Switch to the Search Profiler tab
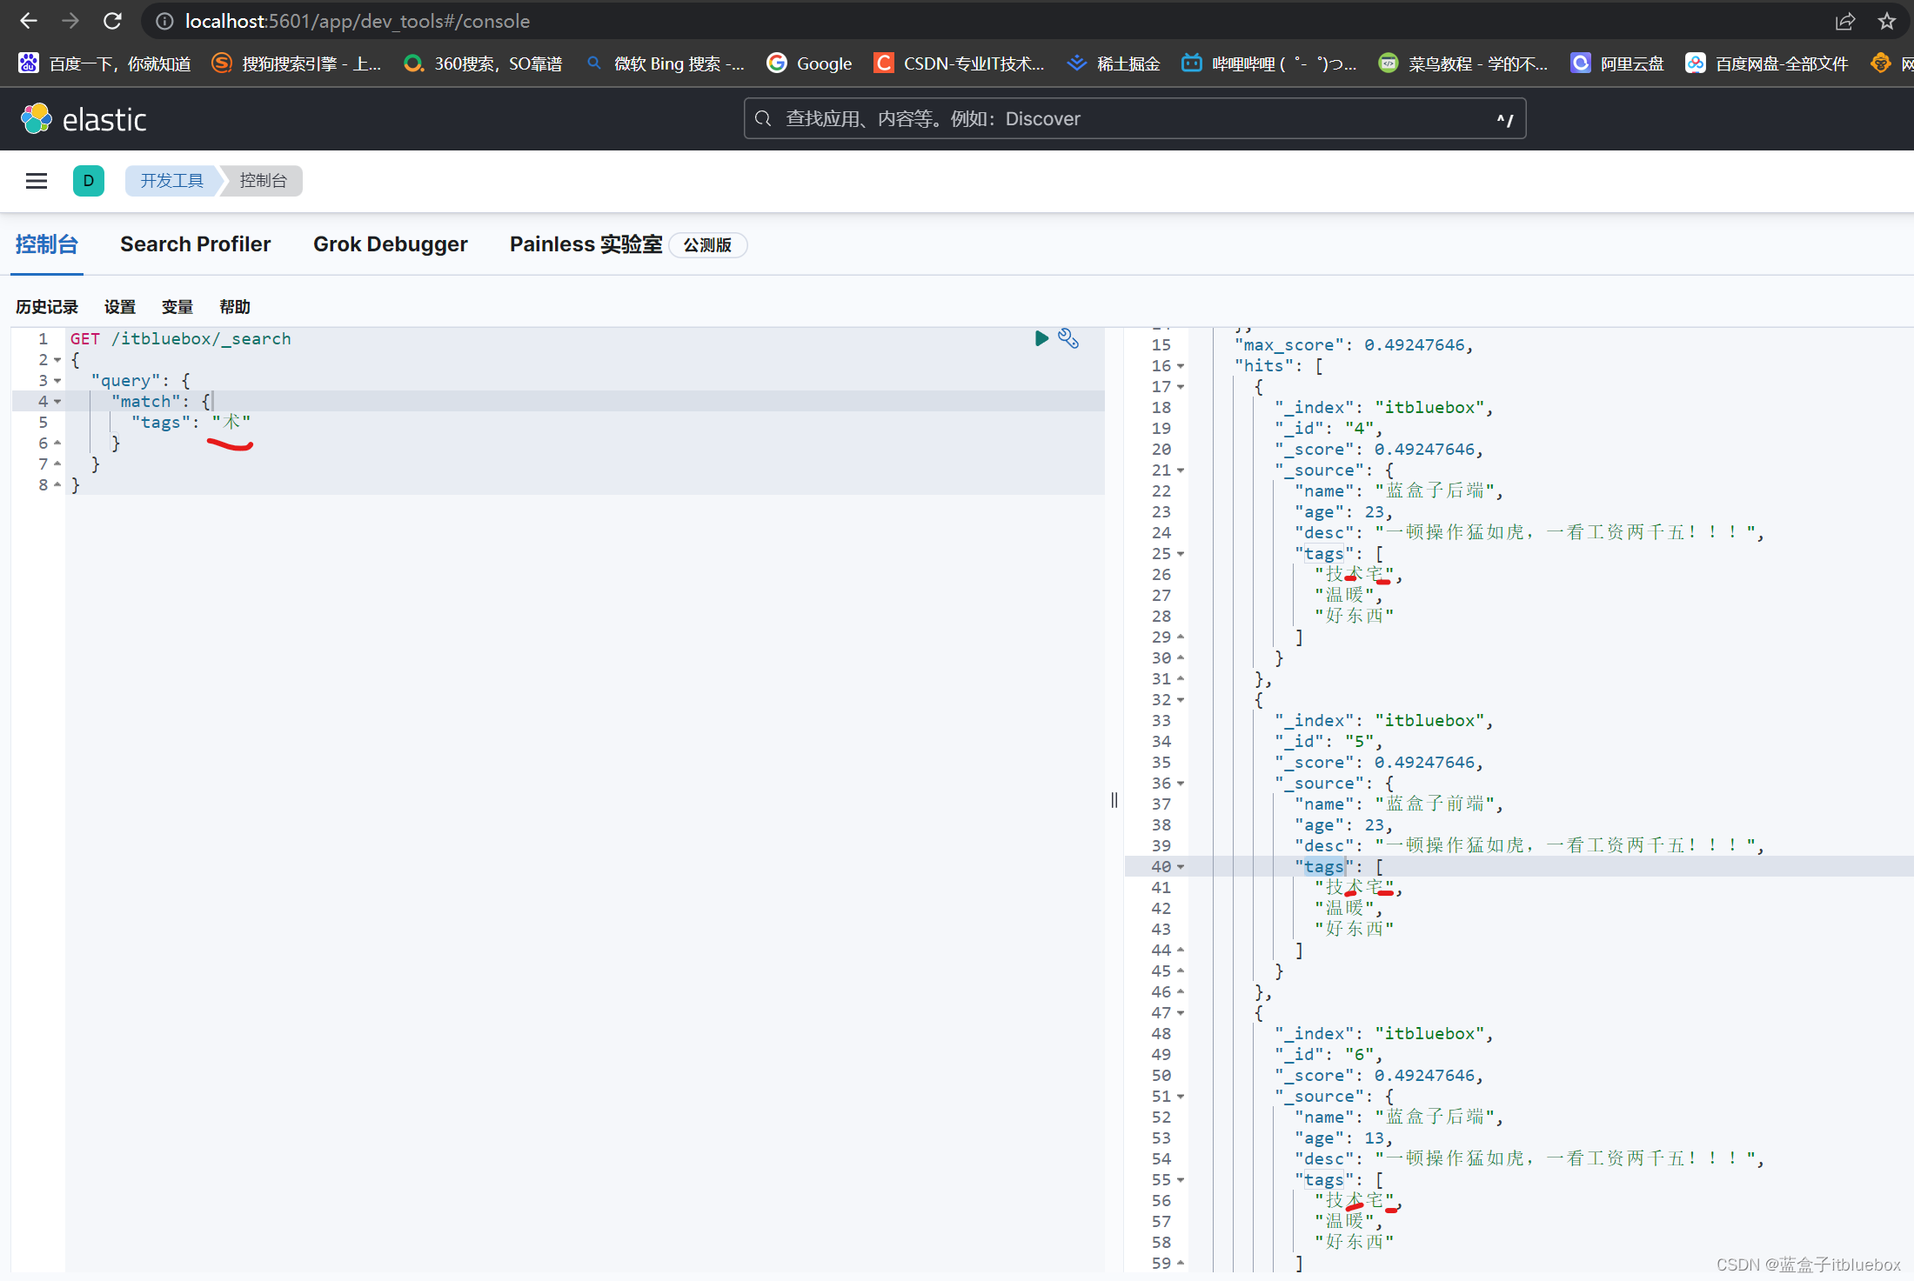The image size is (1914, 1281). (195, 244)
